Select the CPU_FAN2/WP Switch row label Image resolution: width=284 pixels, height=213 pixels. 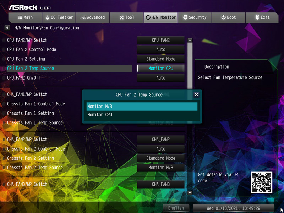click(27, 40)
